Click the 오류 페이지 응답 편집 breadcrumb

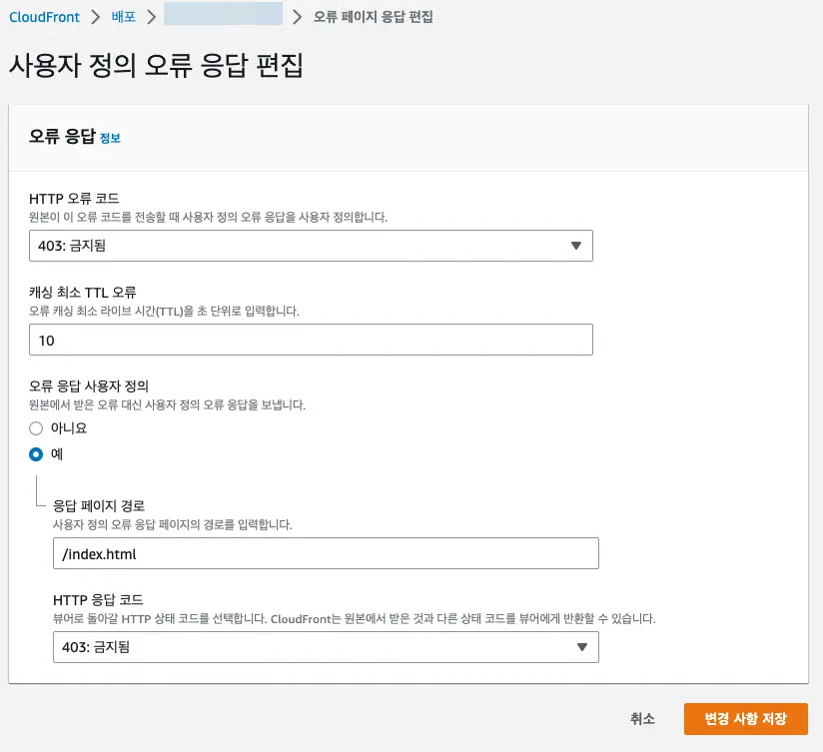pyautogui.click(x=374, y=17)
